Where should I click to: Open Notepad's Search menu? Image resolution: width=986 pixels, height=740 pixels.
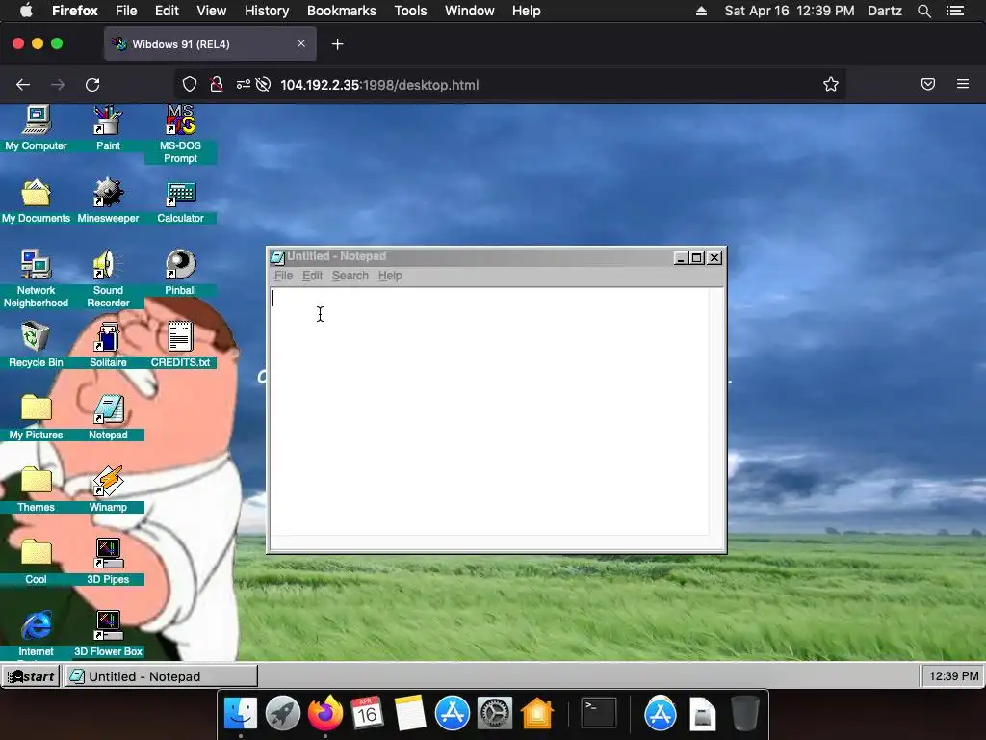pos(350,276)
